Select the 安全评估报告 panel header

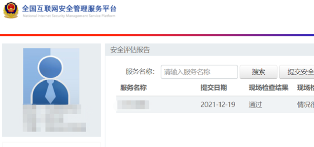(x=210, y=50)
